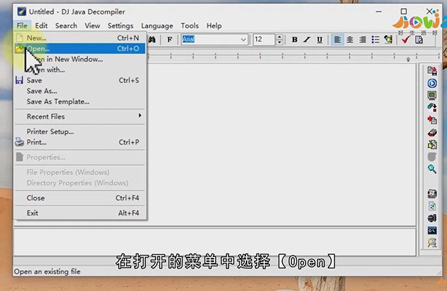The height and width of the screenshot is (291, 447).
Task: Click the File menu in menu bar
Action: click(x=22, y=25)
